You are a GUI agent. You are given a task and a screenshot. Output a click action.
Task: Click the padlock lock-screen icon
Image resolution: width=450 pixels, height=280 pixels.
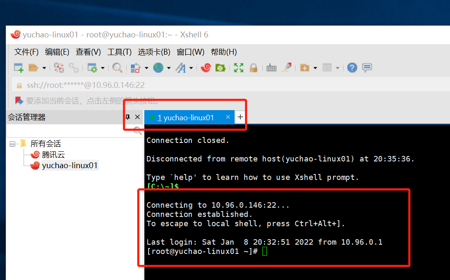point(253,68)
